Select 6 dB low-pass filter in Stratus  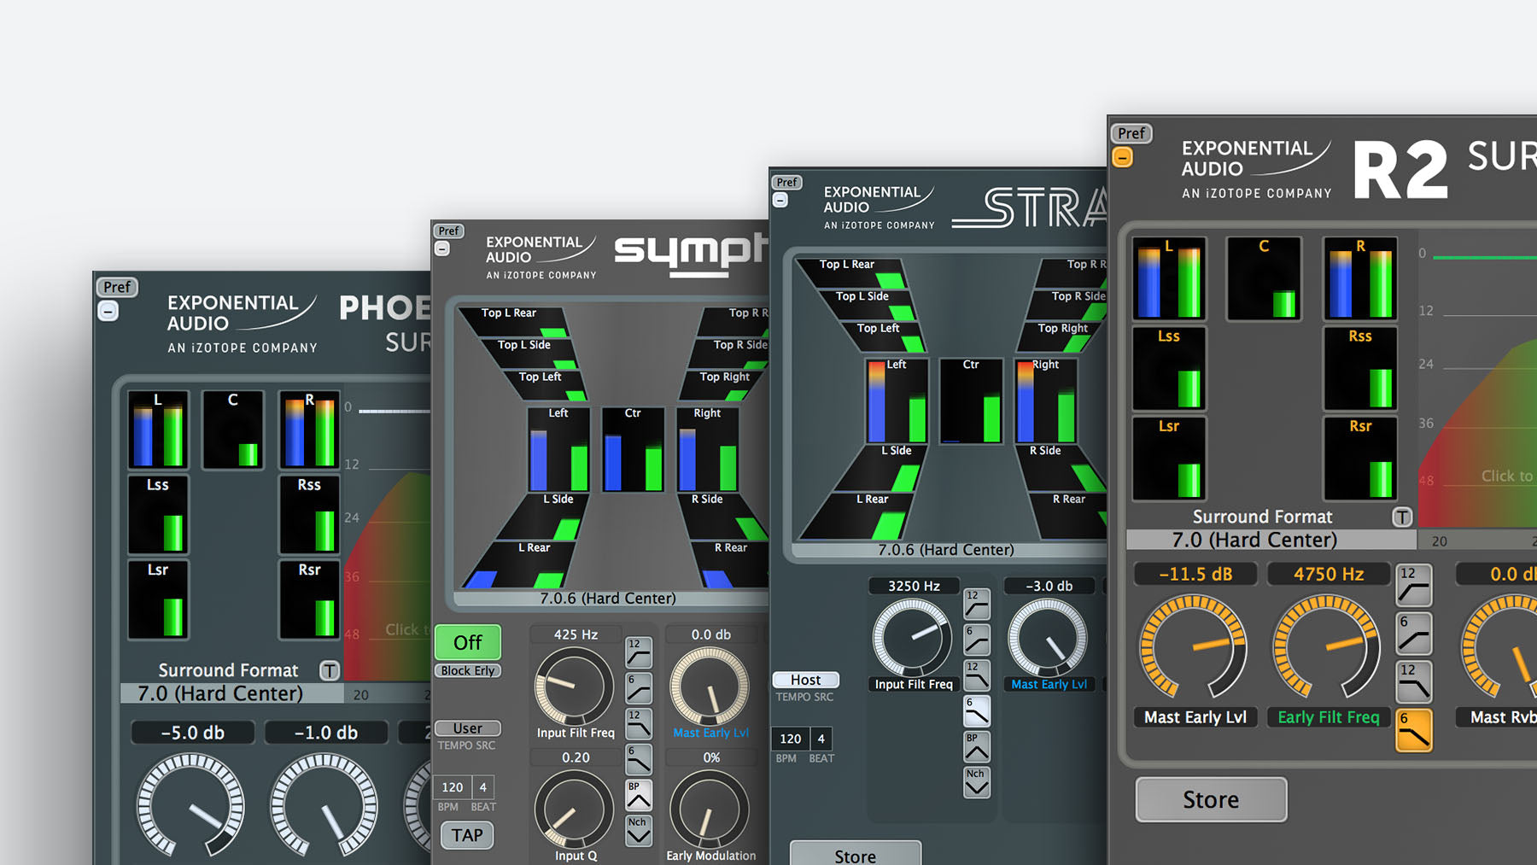(x=976, y=710)
